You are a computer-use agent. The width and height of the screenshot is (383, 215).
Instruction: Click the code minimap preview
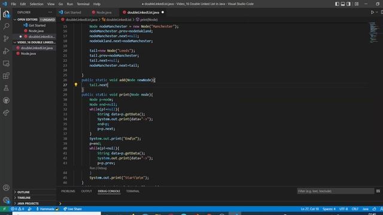(x=373, y=32)
